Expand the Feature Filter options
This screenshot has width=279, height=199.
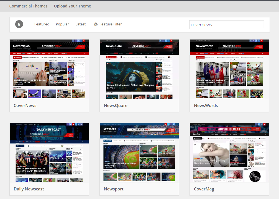click(x=111, y=24)
